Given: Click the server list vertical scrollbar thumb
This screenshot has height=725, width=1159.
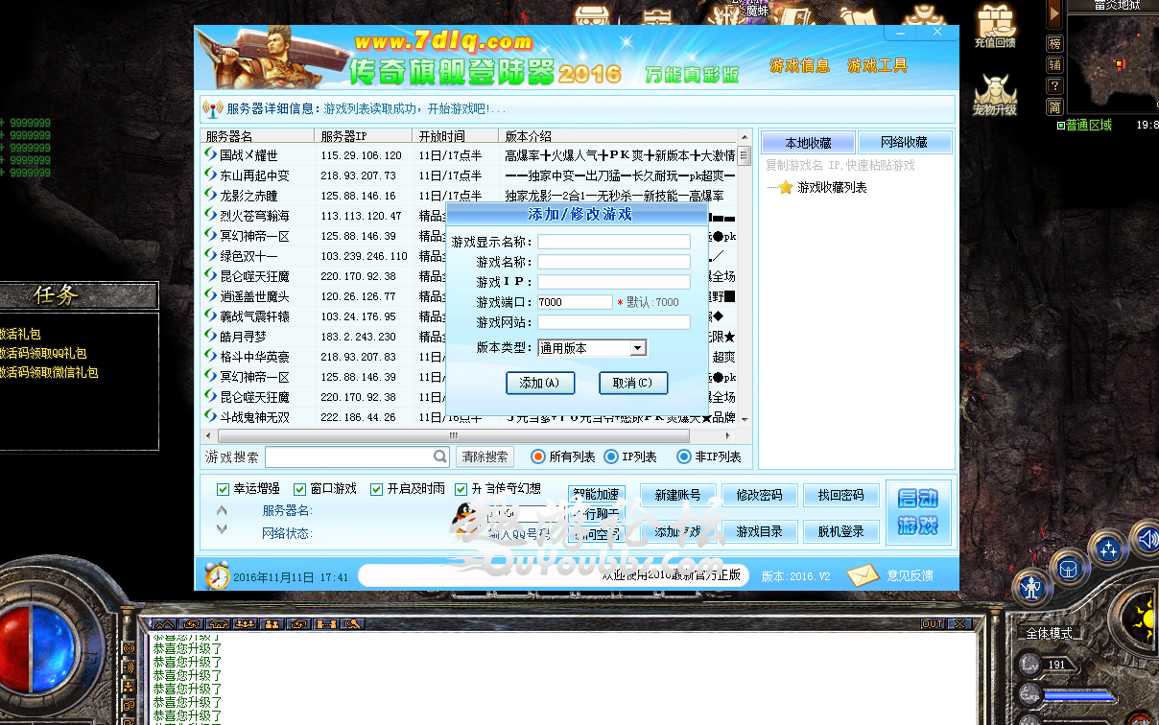Looking at the screenshot, I should tap(745, 155).
